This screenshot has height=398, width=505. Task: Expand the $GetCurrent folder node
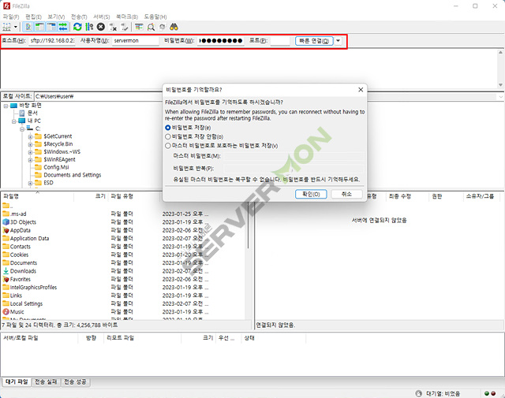(x=30, y=137)
